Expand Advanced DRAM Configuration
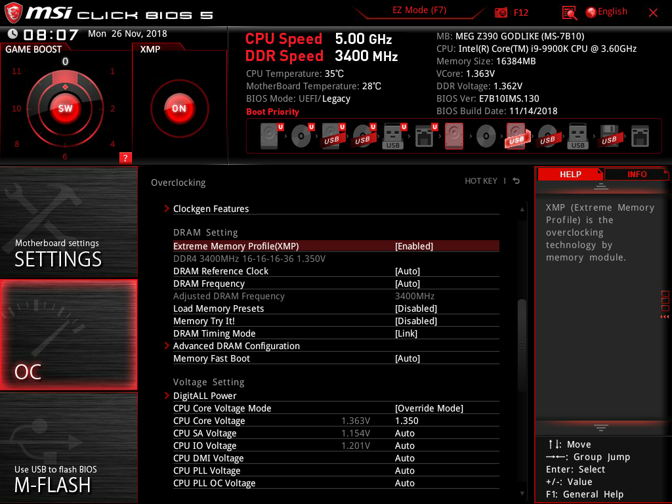The height and width of the screenshot is (504, 672). (x=236, y=346)
